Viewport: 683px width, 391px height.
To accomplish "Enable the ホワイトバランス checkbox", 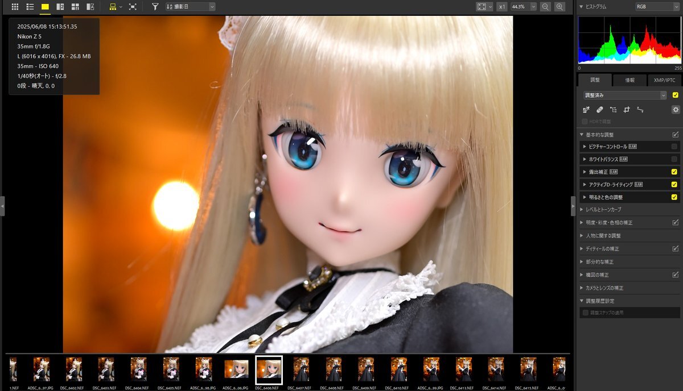I will click(674, 159).
